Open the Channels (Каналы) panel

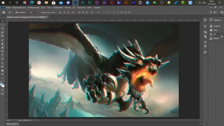(215, 38)
